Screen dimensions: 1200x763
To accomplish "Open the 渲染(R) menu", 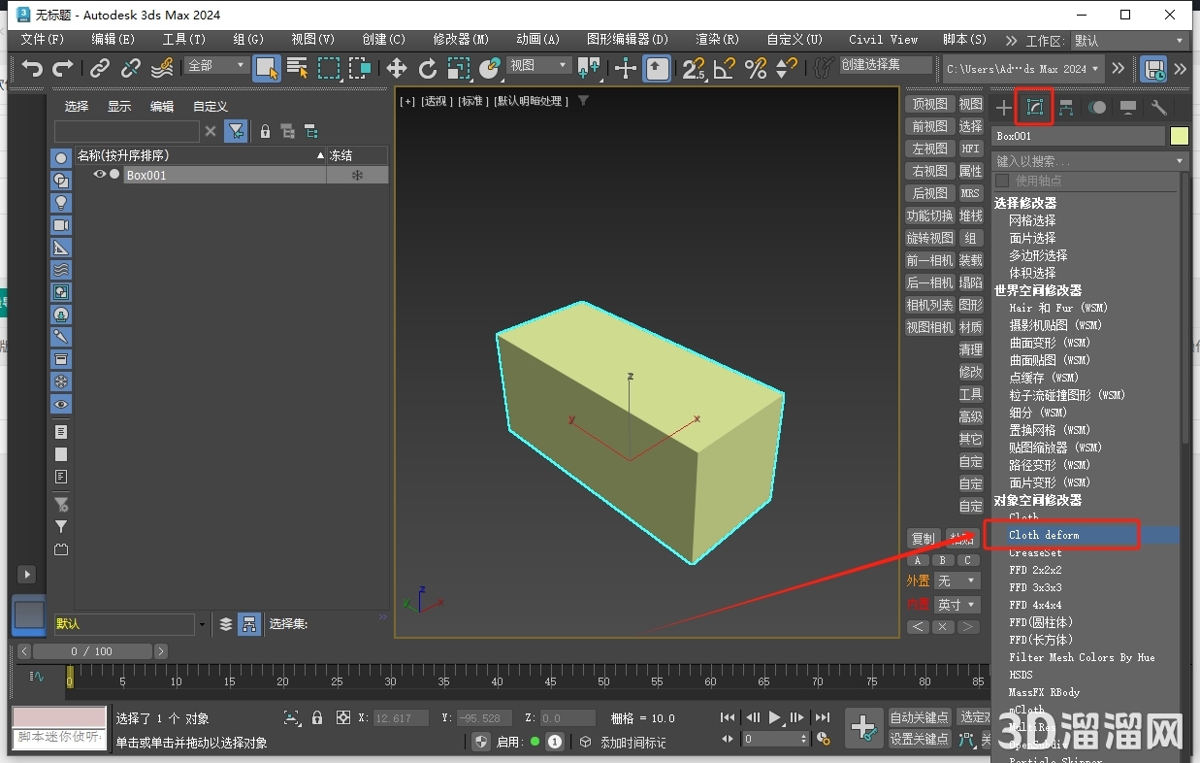I will pos(718,40).
